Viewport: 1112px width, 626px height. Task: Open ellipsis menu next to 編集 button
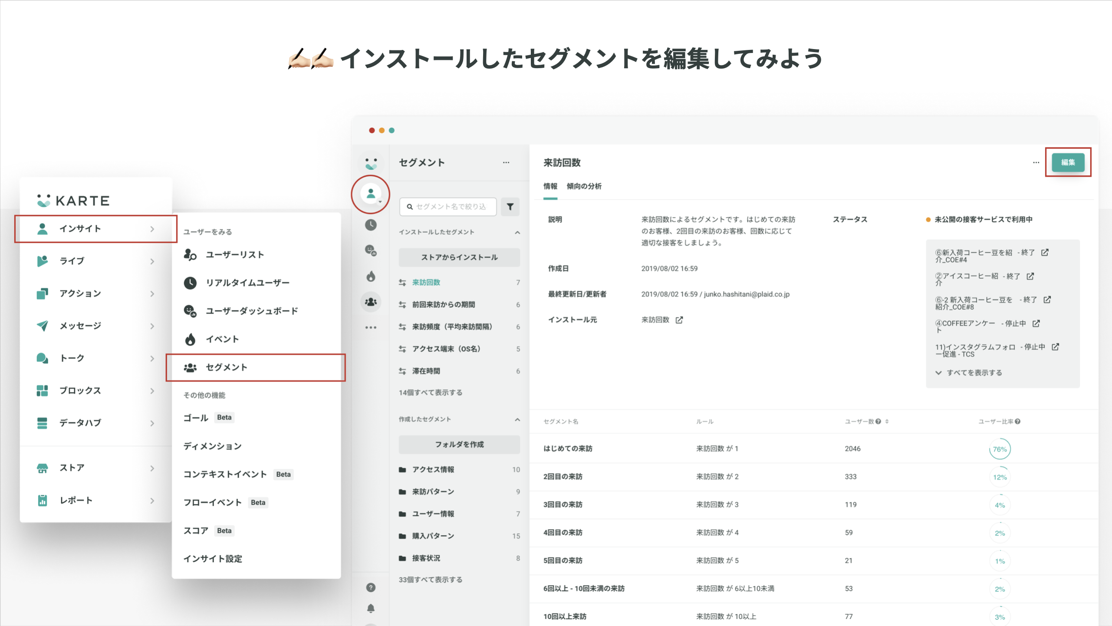(x=1036, y=162)
